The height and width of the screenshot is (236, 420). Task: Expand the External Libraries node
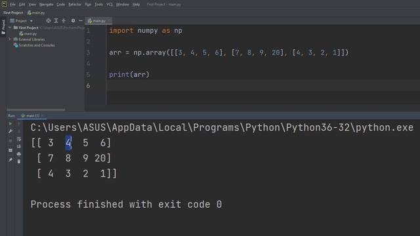click(10, 39)
